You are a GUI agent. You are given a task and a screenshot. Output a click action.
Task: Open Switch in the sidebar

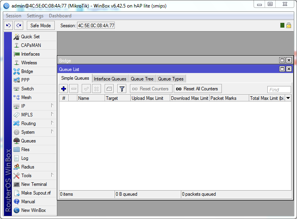click(x=34, y=88)
